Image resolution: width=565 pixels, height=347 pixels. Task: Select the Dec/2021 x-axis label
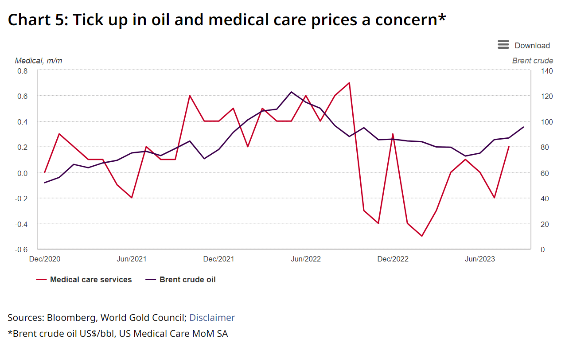[218, 259]
